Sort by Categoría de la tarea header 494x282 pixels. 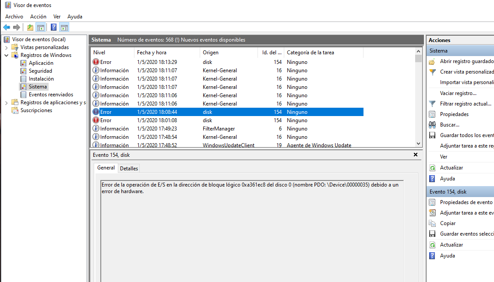324,53
